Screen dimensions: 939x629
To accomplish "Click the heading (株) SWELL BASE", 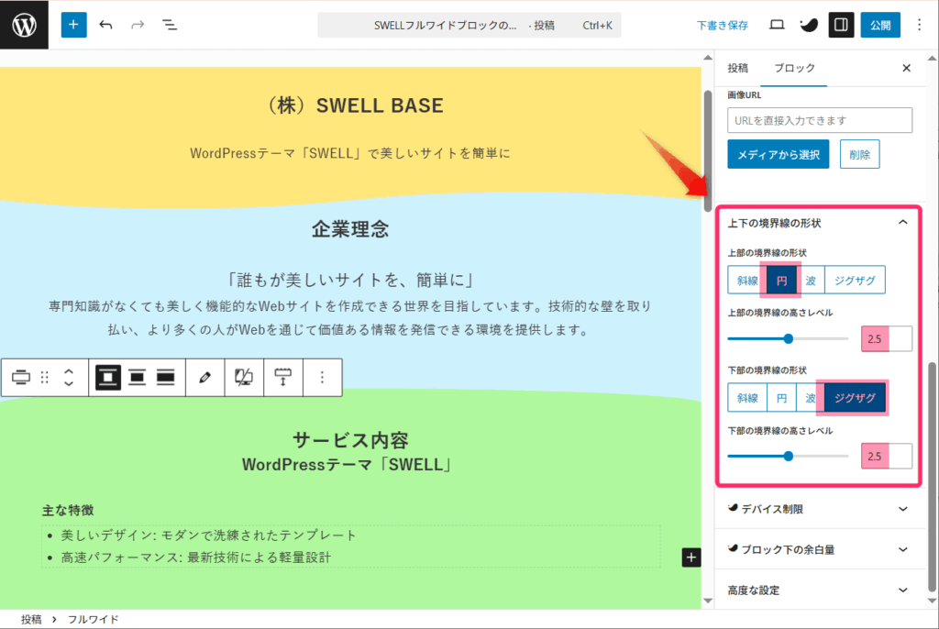I will [x=354, y=105].
